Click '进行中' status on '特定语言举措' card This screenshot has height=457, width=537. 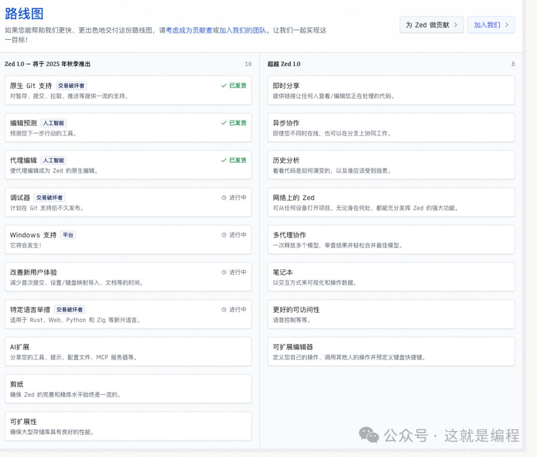tap(238, 310)
